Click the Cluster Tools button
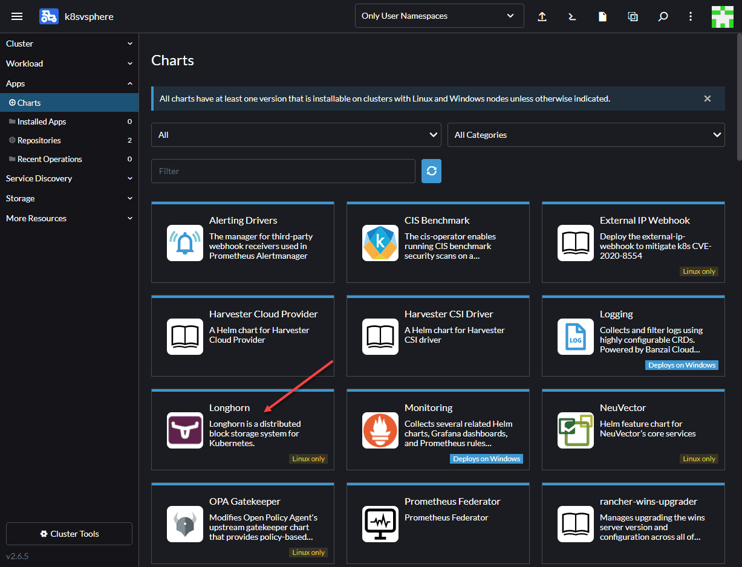742x567 pixels. pyautogui.click(x=69, y=534)
